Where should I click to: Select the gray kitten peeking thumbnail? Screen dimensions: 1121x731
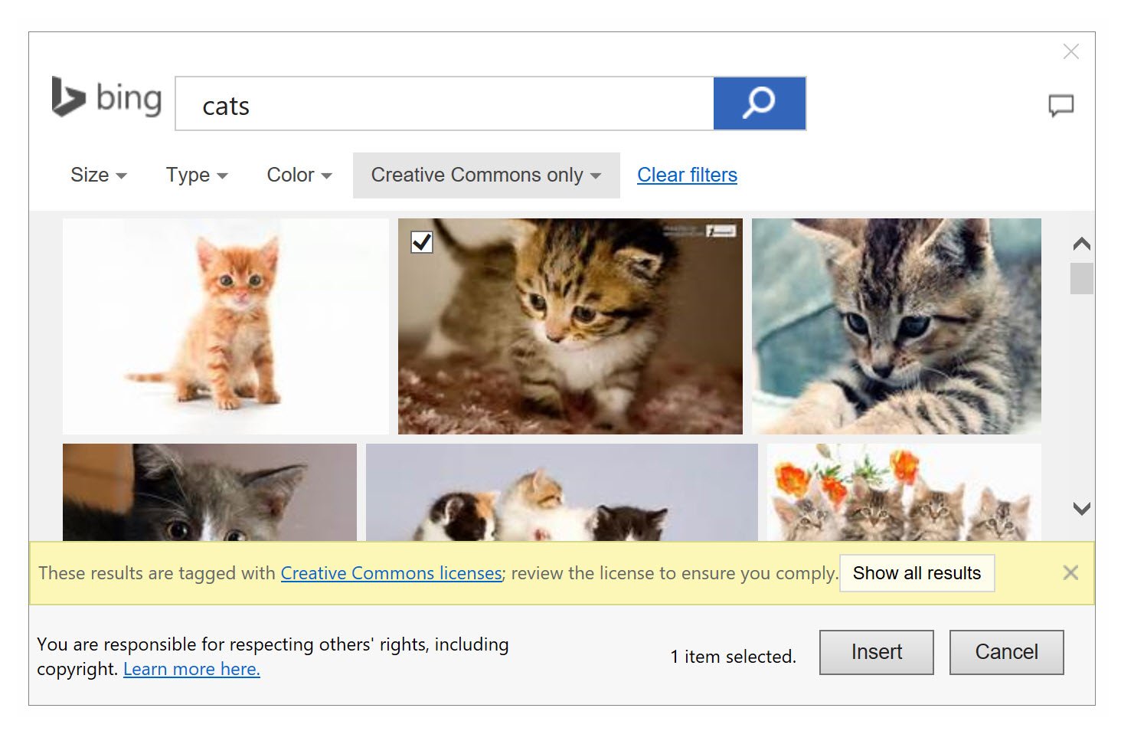click(210, 493)
